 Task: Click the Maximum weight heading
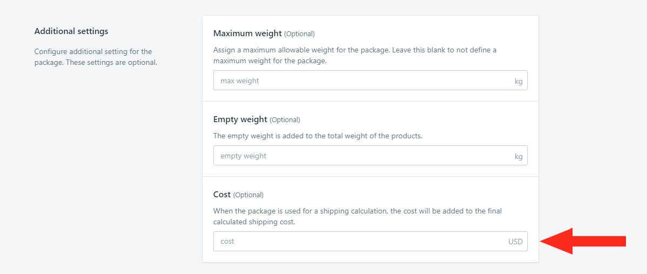point(247,33)
